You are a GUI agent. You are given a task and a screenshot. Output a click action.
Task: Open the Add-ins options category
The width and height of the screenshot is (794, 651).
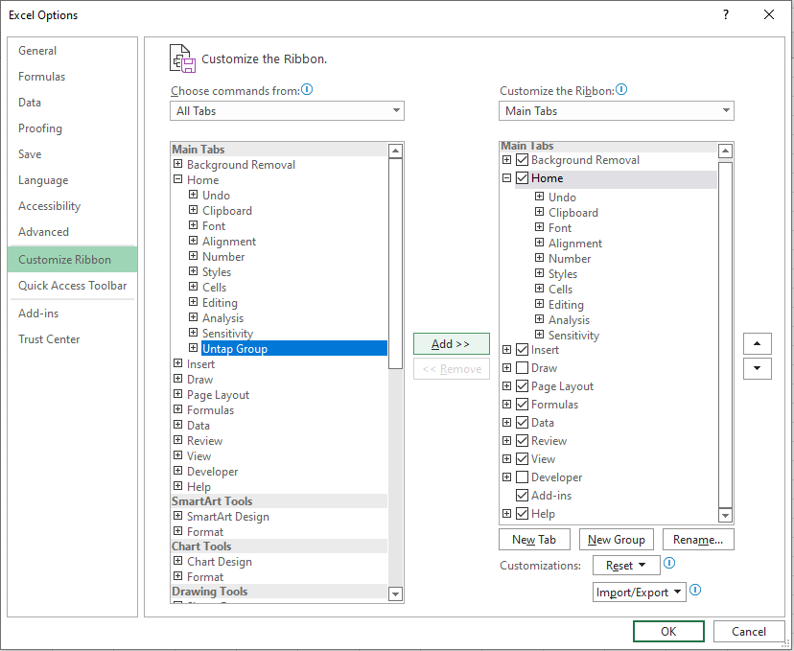coord(73,314)
